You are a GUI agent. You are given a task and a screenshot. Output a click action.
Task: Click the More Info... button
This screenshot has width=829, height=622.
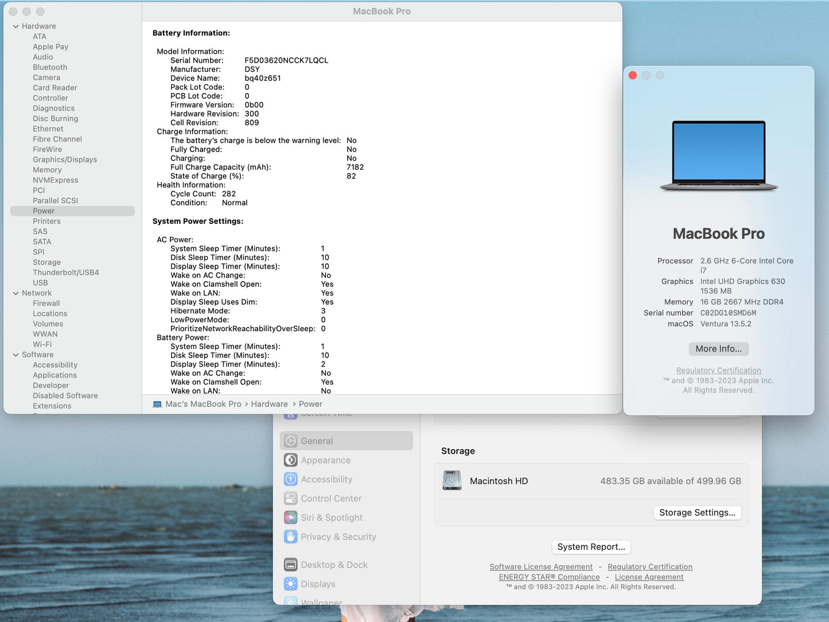pyautogui.click(x=718, y=349)
